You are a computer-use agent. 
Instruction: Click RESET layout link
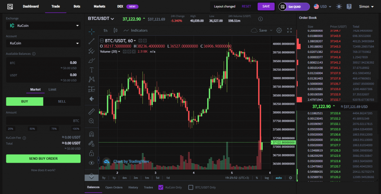(246, 6)
